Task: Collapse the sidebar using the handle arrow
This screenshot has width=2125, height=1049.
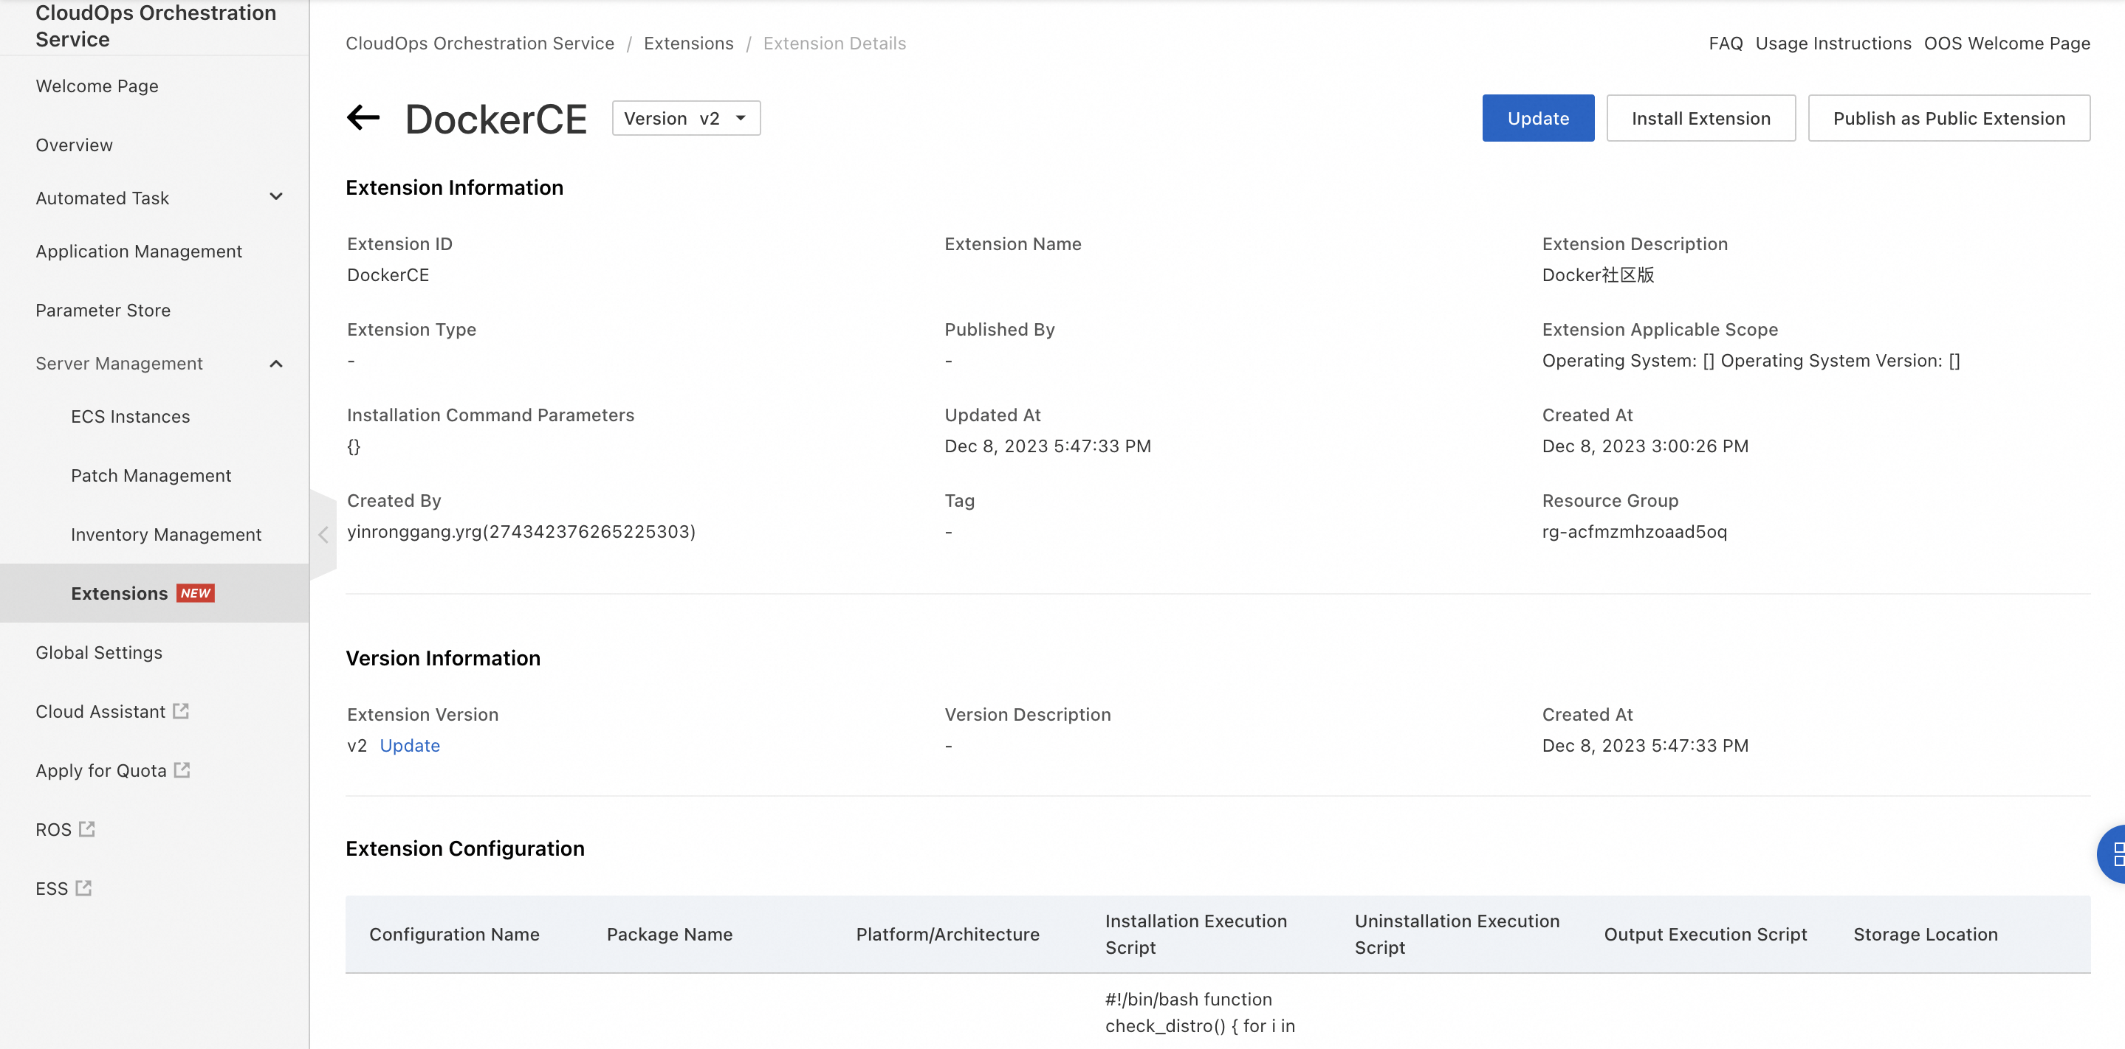Action: click(323, 535)
